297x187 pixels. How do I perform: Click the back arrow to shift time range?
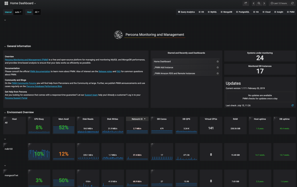point(253,3)
